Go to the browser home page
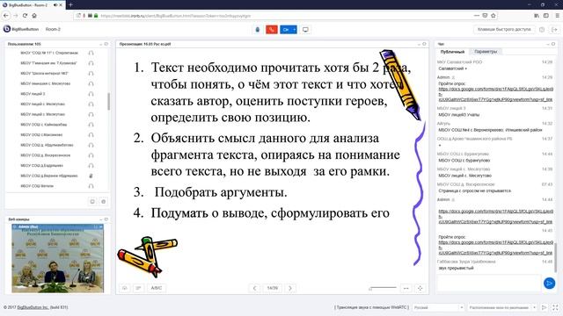 (34, 16)
